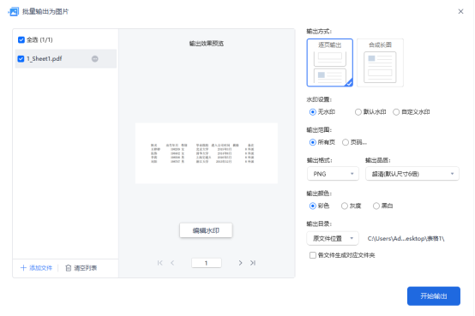475x316 pixels.
Task: Uncheck the 1_Sheet1.pdf file checkbox
Action: [x=21, y=59]
